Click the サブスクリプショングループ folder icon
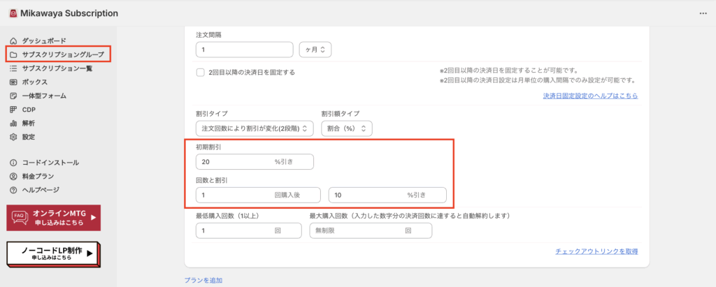716x287 pixels. 14,54
